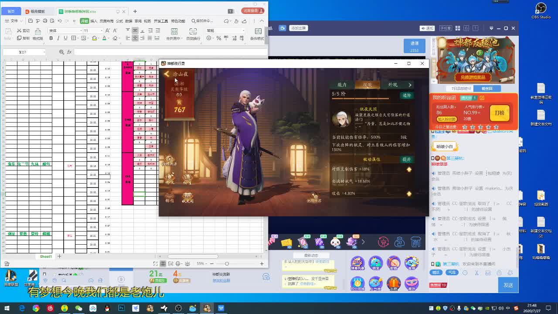Open the 弹幕风暴 activity icon
Viewport: 558px width, 314px height.
(x=357, y=263)
